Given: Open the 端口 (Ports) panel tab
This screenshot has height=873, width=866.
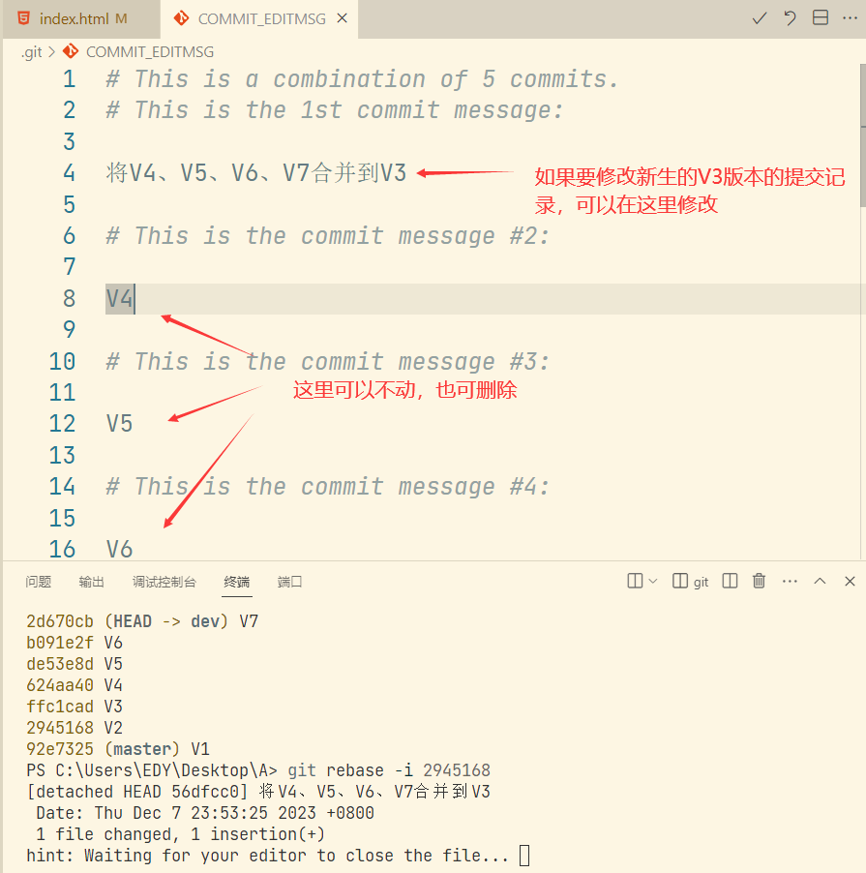Looking at the screenshot, I should (289, 582).
